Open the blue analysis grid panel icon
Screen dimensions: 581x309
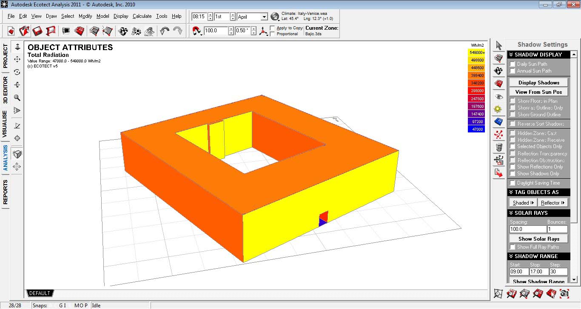tap(498, 122)
